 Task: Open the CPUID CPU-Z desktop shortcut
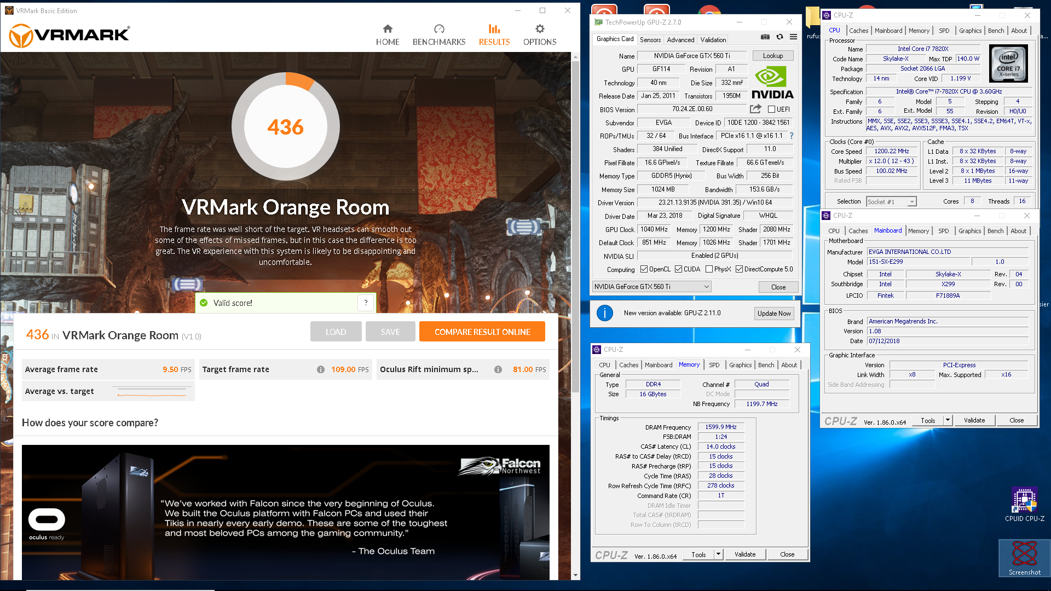[x=1024, y=504]
